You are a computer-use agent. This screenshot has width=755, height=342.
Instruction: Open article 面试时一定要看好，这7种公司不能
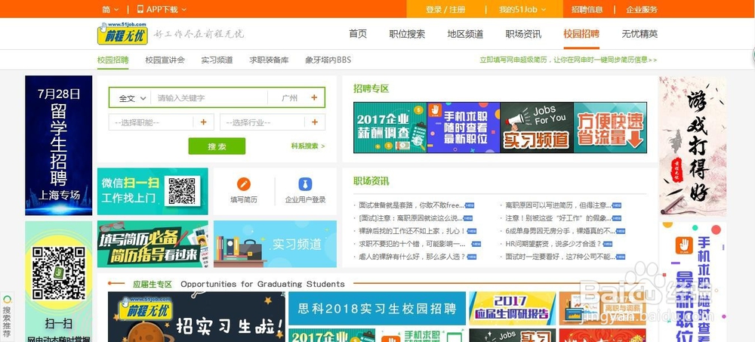point(560,257)
